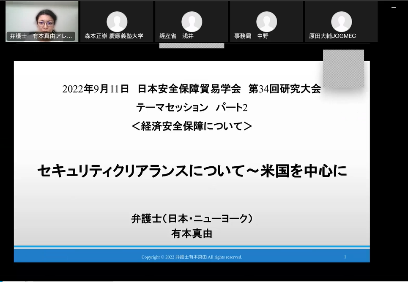
Task: Click the presenter name 有本真由 on the slide
Action: pos(192,233)
